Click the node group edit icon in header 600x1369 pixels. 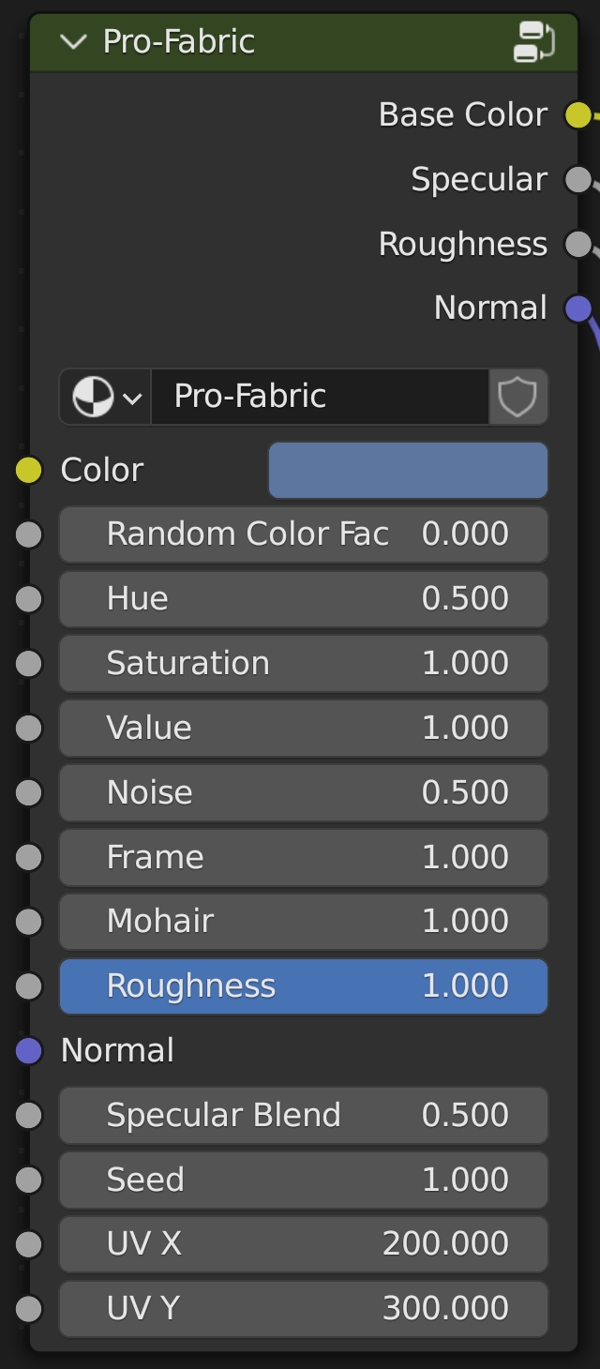(x=534, y=42)
